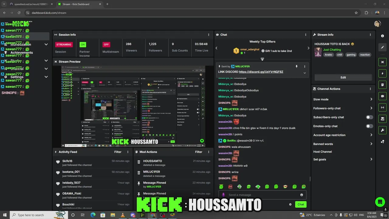389x219 pixels.
Task: Toggle Stream Preview panel icon in right rail
Action: 382,62
